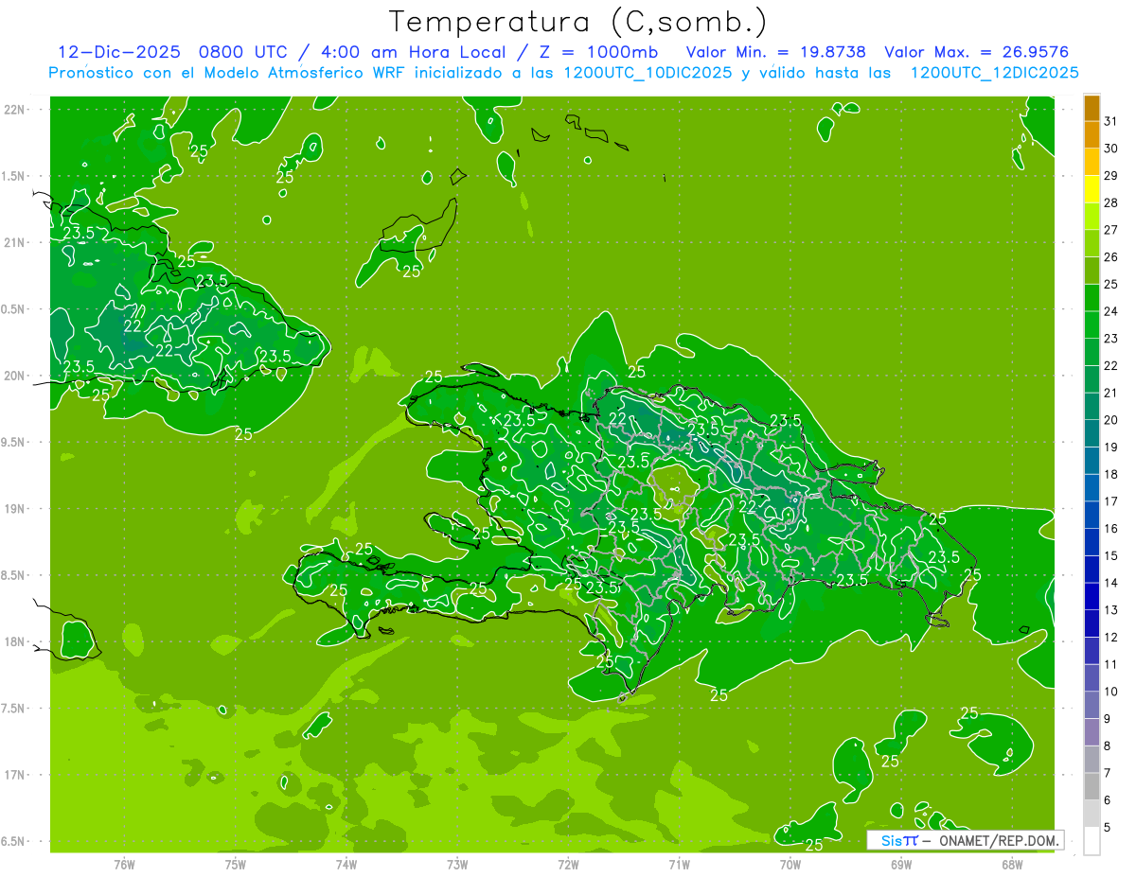The width and height of the screenshot is (1136, 877).
Task: Click the legend scale value 18
Action: pyautogui.click(x=1110, y=474)
